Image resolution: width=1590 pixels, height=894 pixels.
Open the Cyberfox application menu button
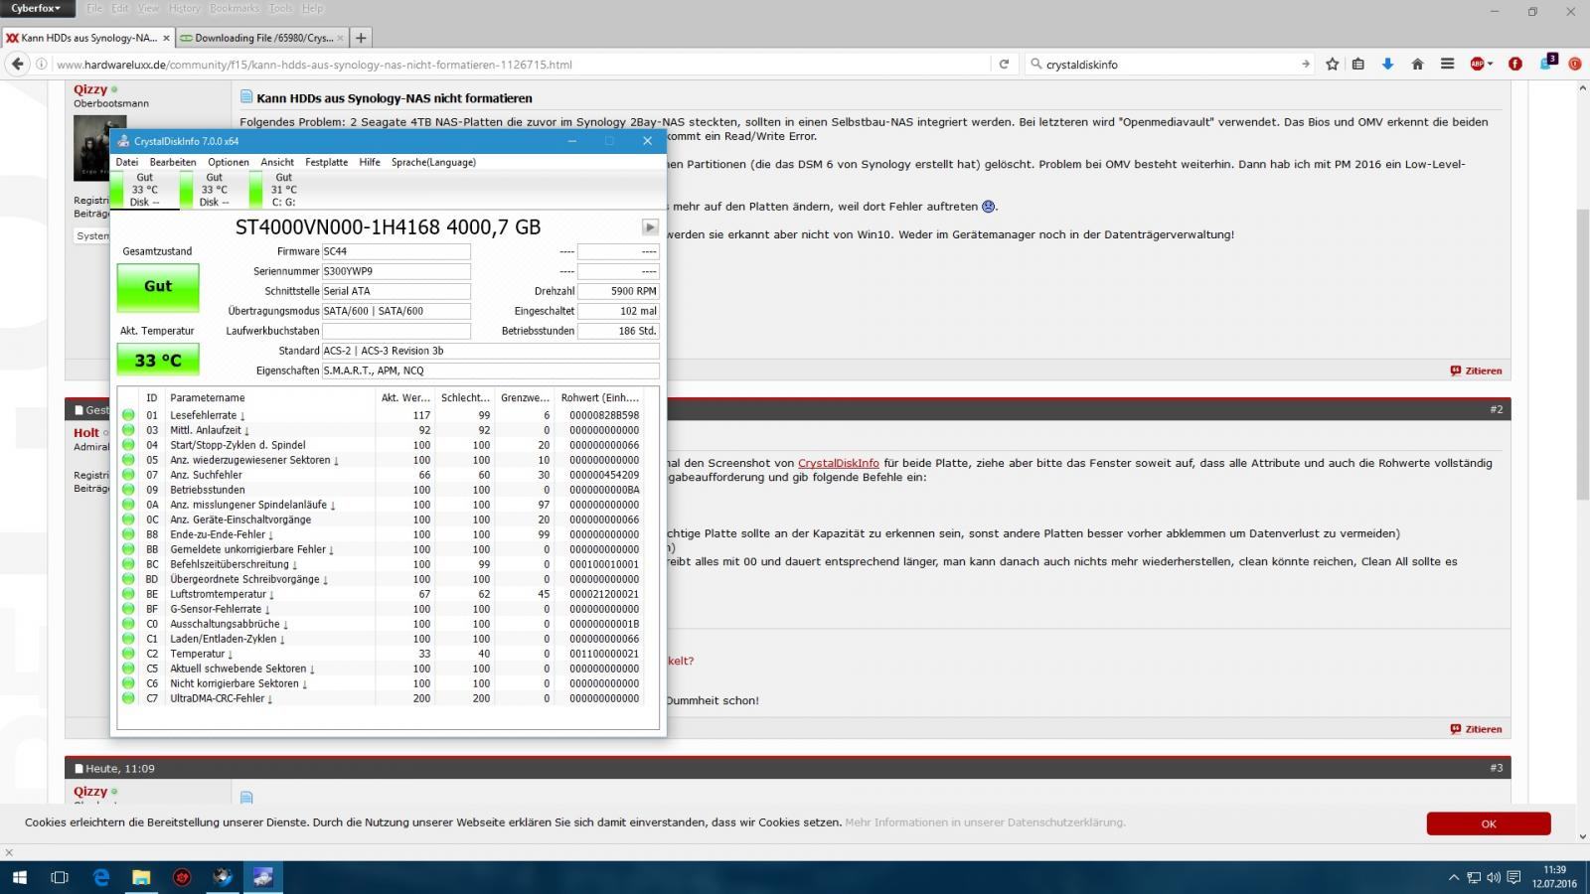tap(37, 8)
